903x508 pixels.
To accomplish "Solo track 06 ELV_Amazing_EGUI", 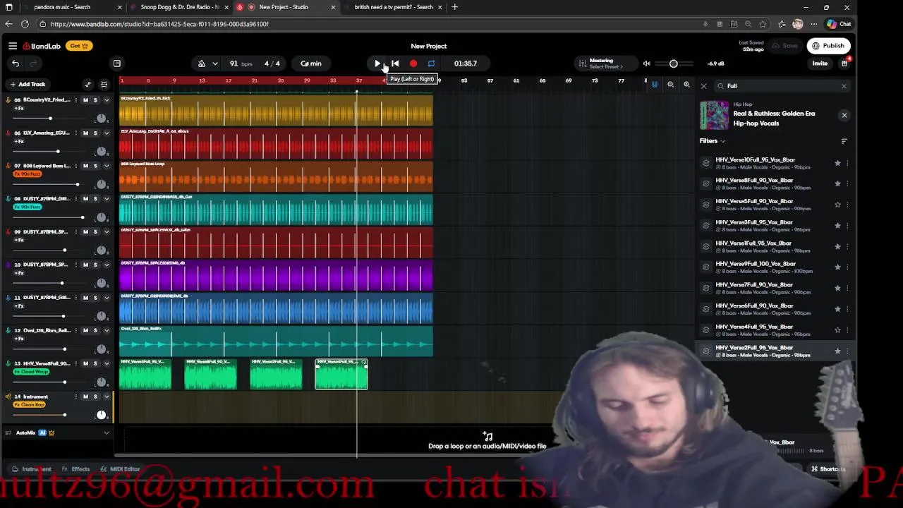I will pos(95,133).
